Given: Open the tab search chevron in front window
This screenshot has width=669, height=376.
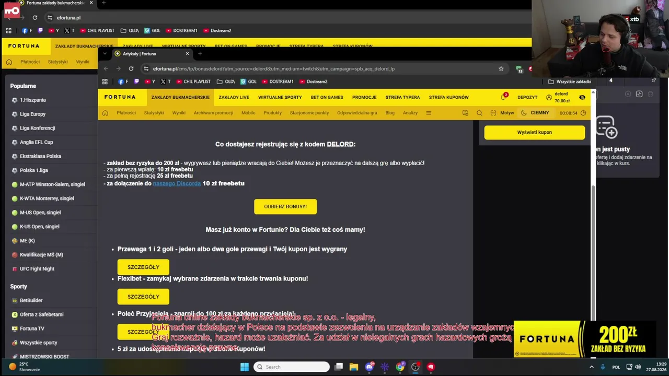Looking at the screenshot, I should click(x=105, y=53).
